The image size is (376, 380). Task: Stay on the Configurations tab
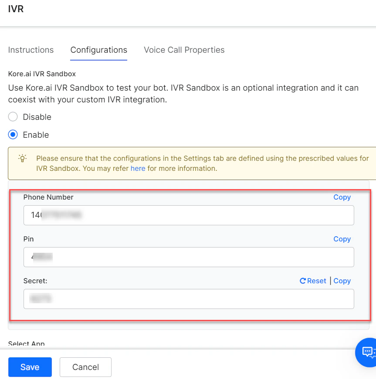(98, 50)
